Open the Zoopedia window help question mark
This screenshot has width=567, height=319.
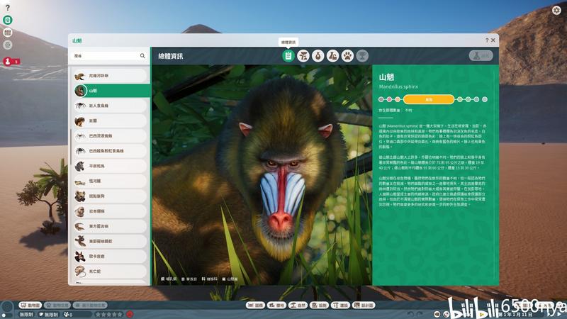(487, 40)
